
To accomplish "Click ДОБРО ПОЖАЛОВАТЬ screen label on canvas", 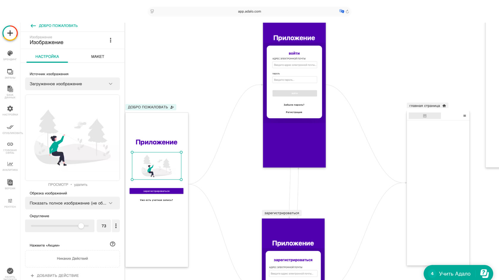I will pyautogui.click(x=151, y=107).
